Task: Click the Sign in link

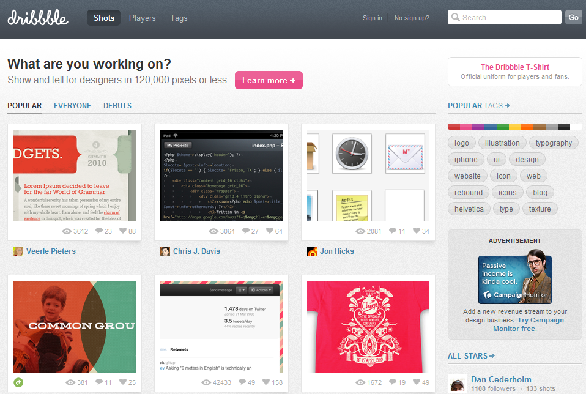Action: [x=373, y=18]
